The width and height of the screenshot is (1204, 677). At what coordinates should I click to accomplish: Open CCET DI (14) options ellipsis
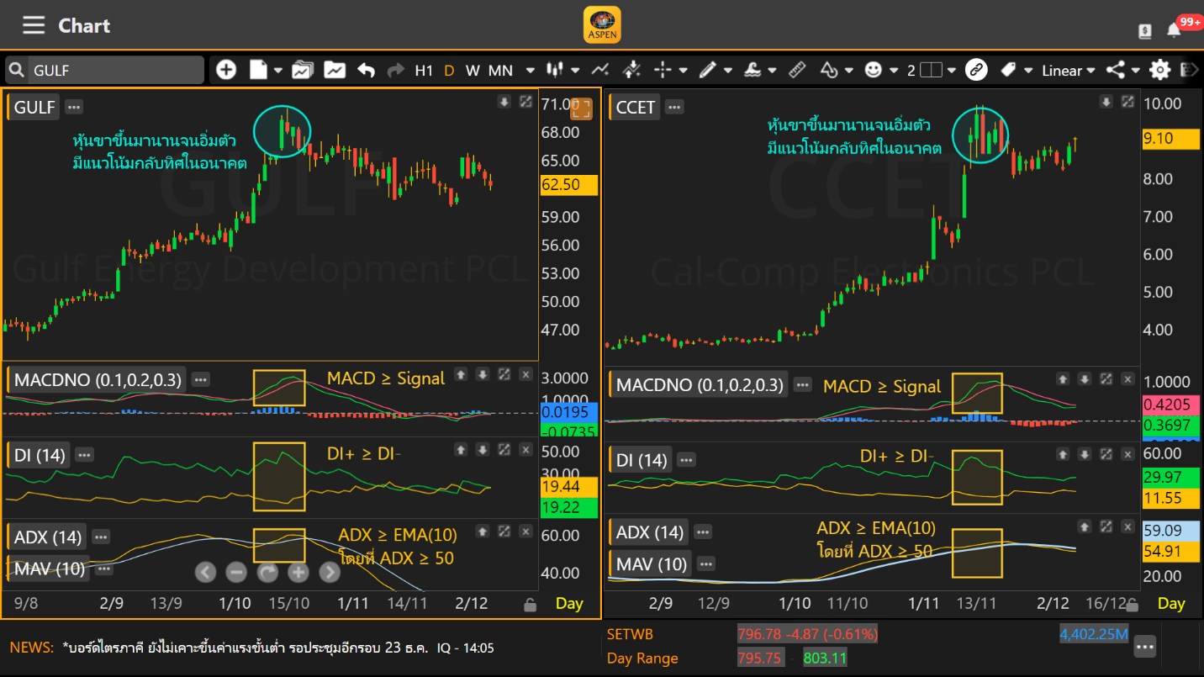pyautogui.click(x=687, y=459)
